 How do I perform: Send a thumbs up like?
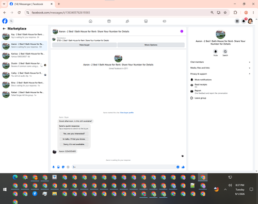coord(183,167)
